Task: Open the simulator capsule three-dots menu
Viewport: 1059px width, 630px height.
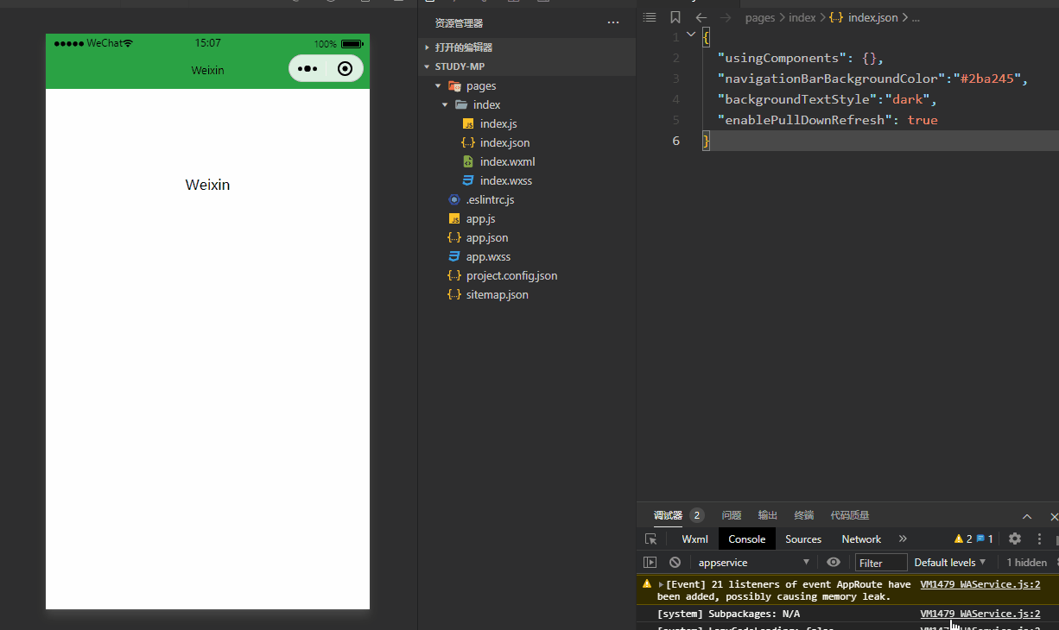Action: pyautogui.click(x=308, y=69)
